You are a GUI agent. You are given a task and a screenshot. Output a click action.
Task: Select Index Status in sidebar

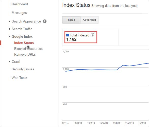click(24, 43)
